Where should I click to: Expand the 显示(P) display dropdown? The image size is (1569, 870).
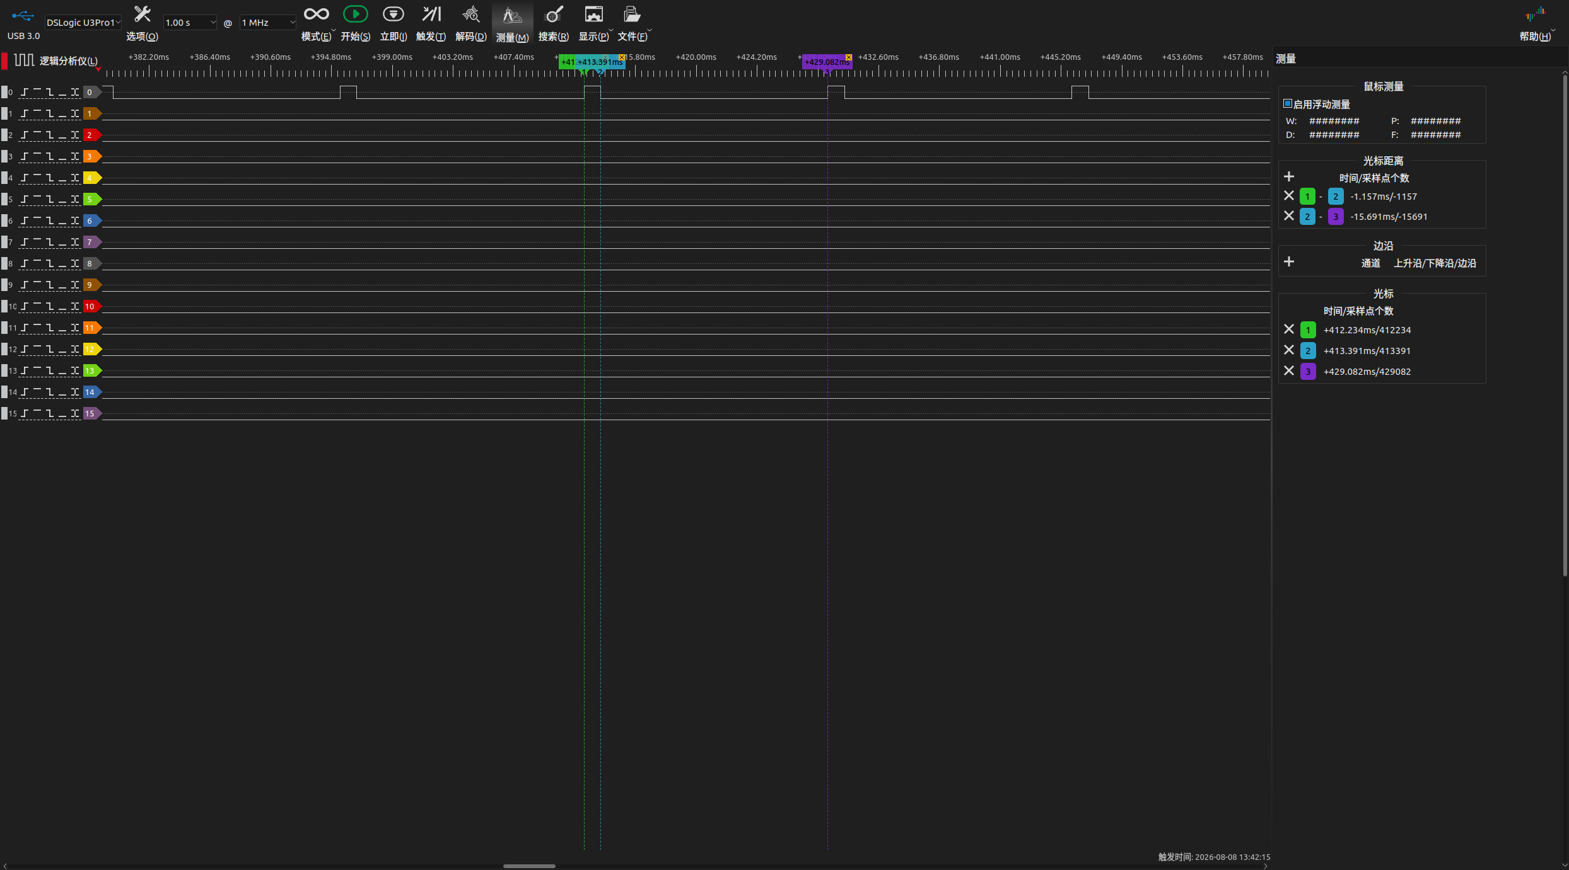[611, 30]
